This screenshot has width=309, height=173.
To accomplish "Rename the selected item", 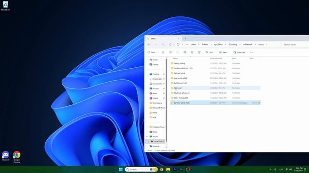I will coord(185,52).
